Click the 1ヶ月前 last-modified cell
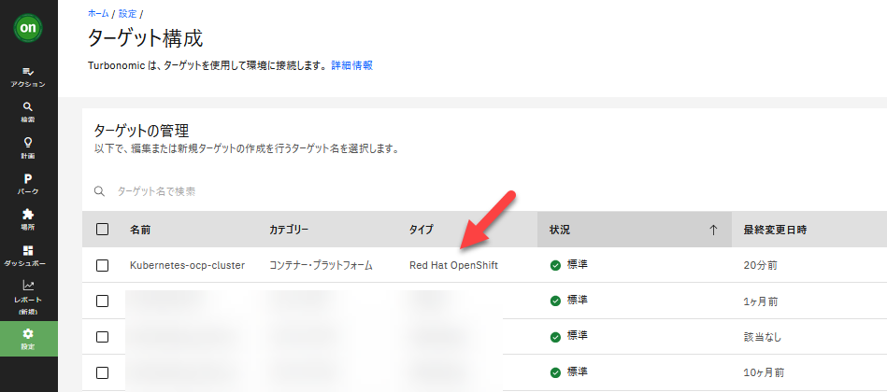This screenshot has width=887, height=392. pyautogui.click(x=760, y=301)
